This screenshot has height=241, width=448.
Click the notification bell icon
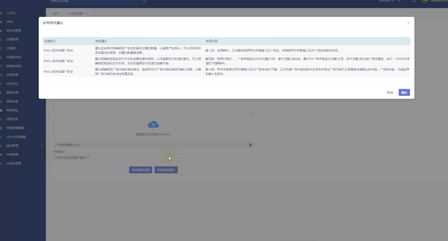point(414,1)
